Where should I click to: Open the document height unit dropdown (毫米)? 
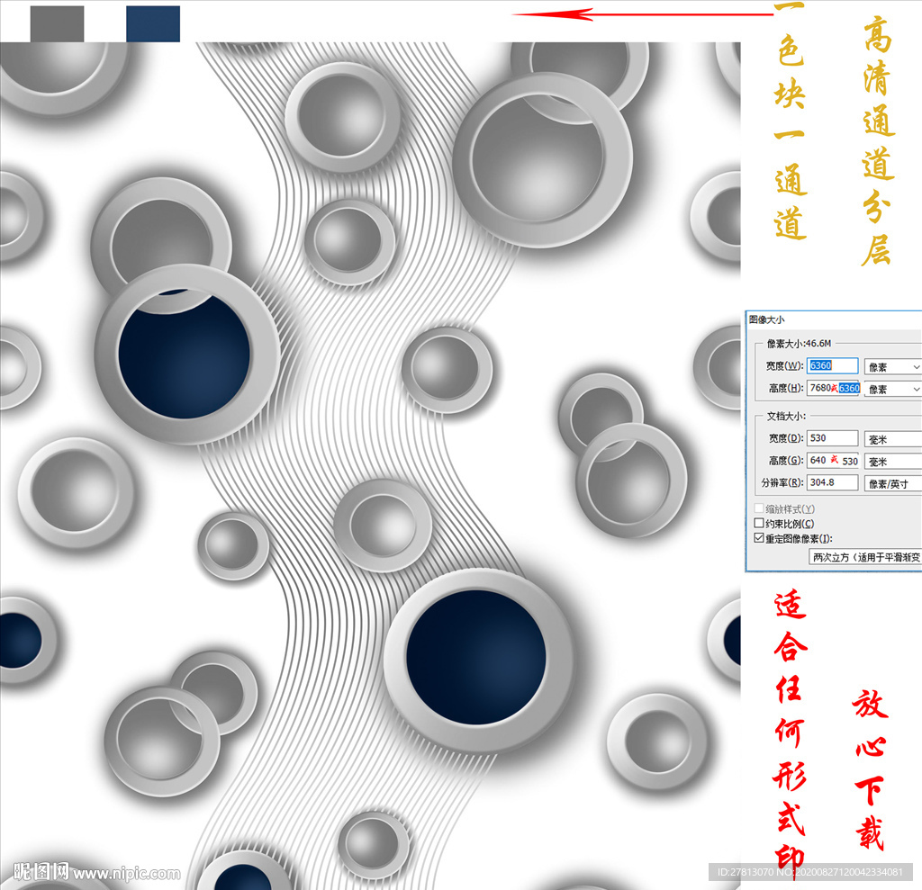click(893, 462)
